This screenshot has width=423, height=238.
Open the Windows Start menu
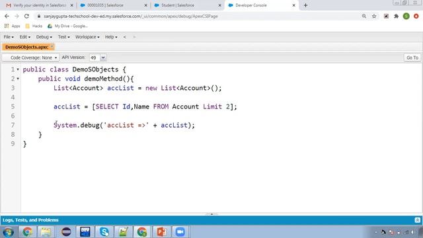[x=8, y=232]
